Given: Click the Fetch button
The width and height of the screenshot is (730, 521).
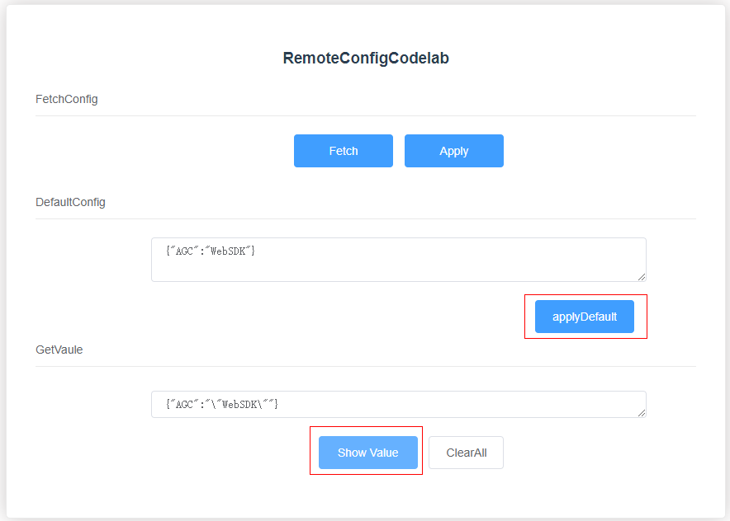Looking at the screenshot, I should click(343, 151).
